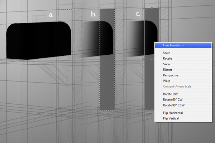Pick Perspective from the context menu
This screenshot has width=215, height=143.
click(183, 75)
